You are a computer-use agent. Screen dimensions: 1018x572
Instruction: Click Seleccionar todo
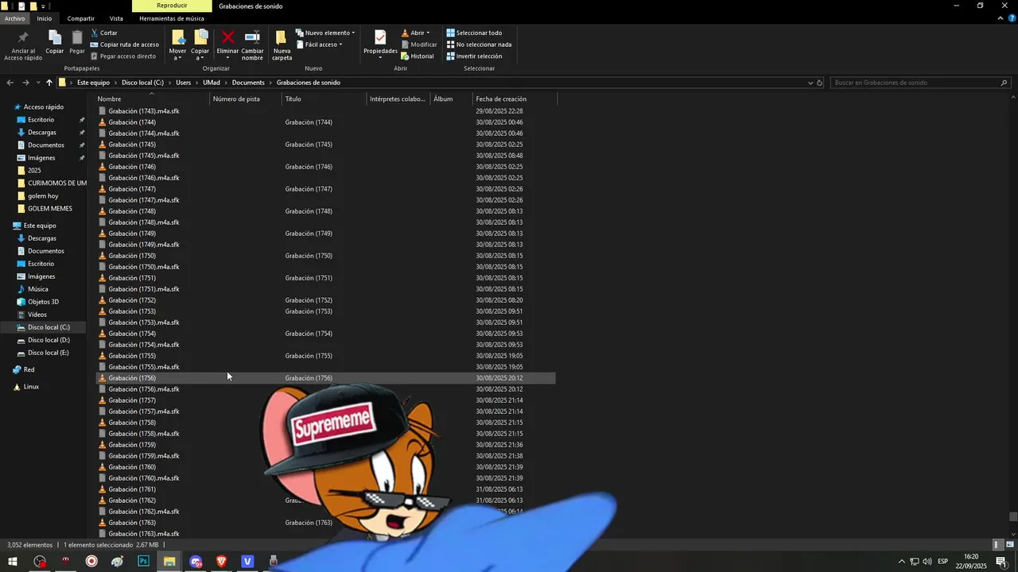[x=474, y=33]
